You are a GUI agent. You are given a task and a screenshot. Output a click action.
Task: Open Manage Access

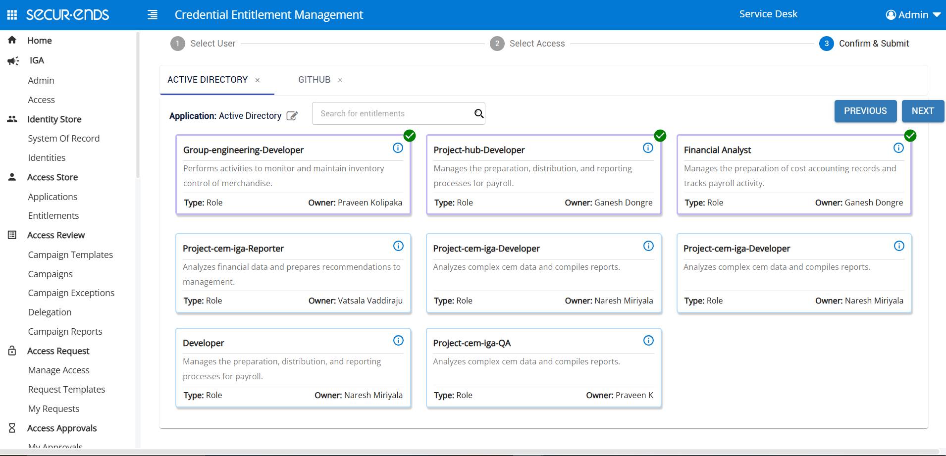(x=59, y=370)
